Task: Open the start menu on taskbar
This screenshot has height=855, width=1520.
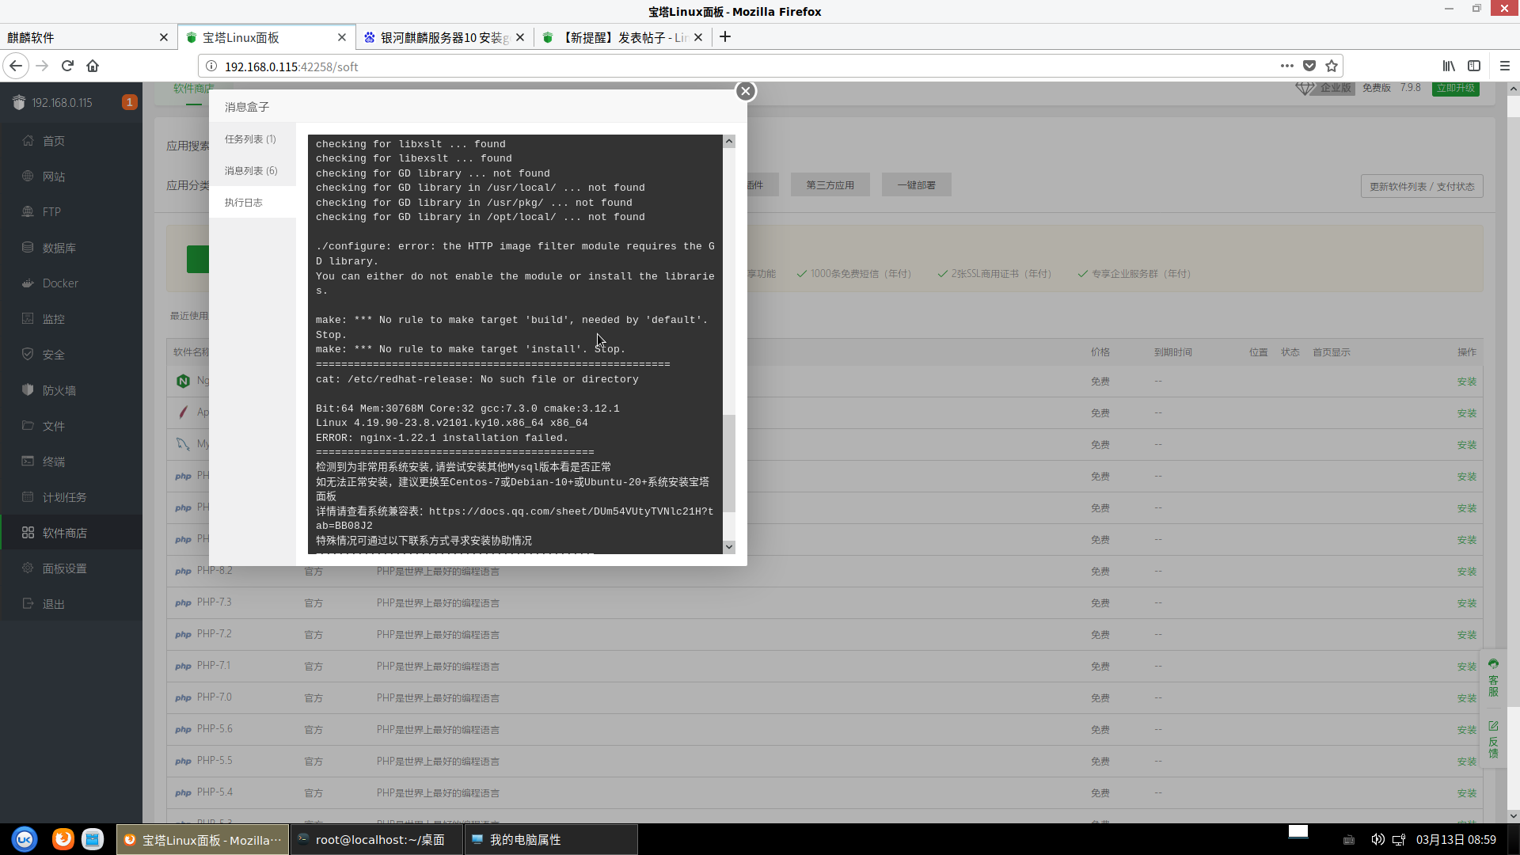Action: tap(25, 839)
